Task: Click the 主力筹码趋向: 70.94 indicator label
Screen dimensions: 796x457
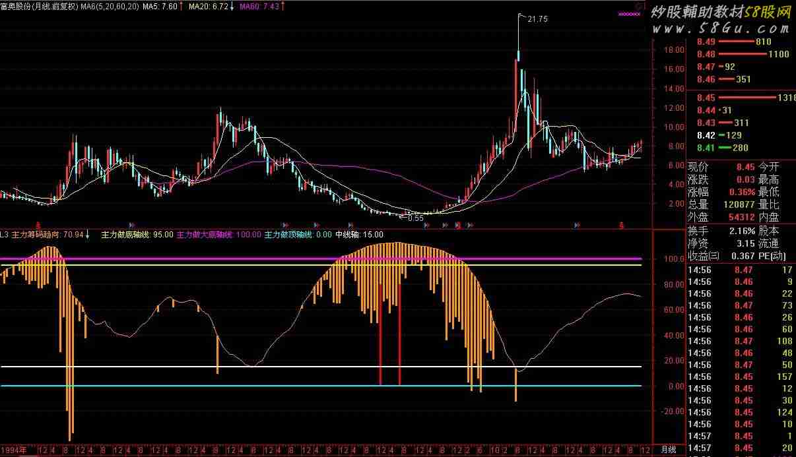Action: pos(48,234)
